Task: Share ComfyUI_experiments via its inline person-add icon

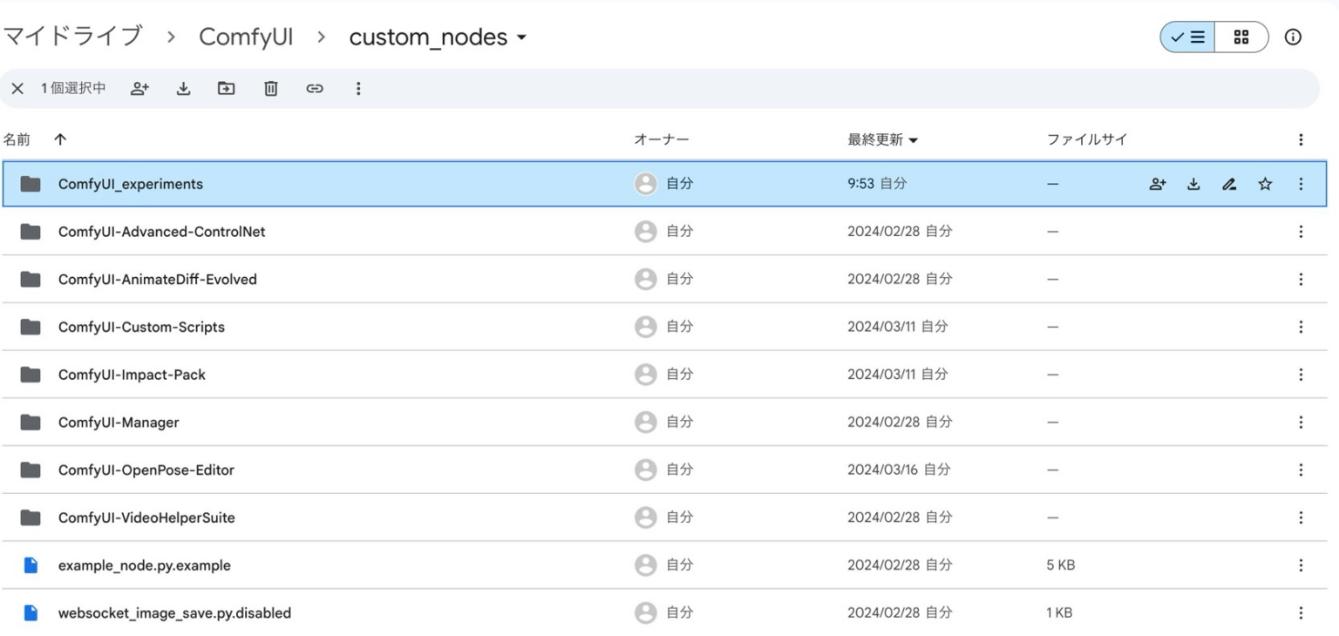Action: 1158,184
